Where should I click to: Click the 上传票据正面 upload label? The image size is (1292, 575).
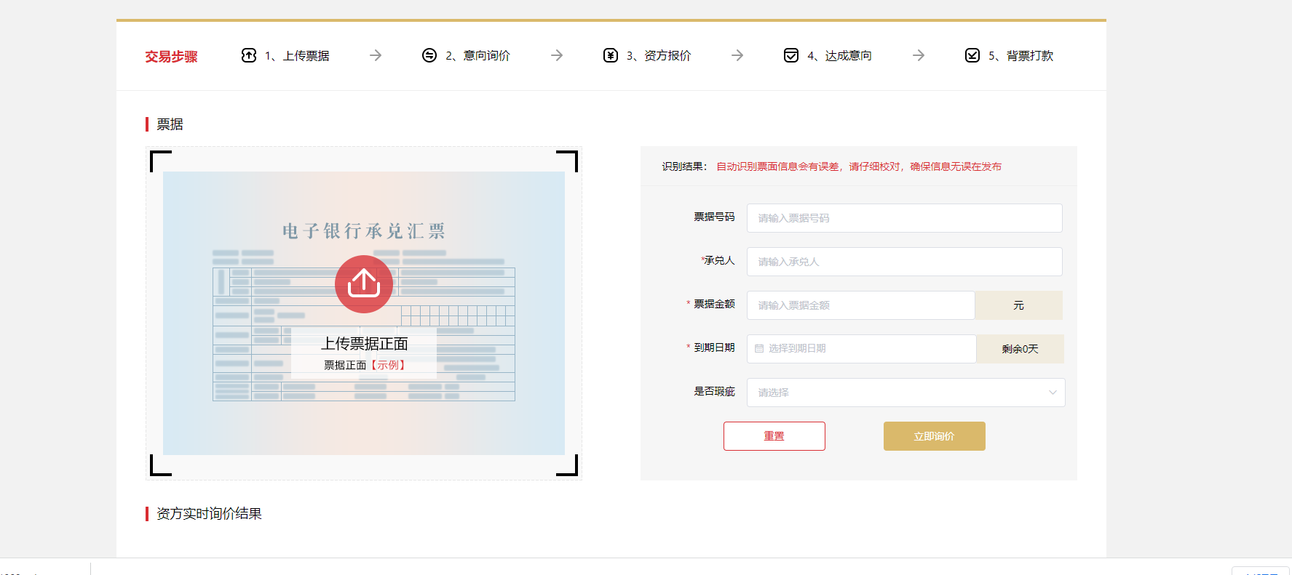(365, 344)
